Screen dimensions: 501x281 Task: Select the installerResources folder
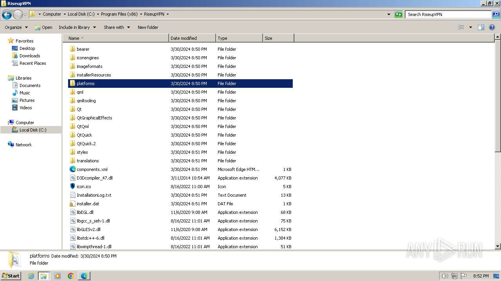(94, 75)
